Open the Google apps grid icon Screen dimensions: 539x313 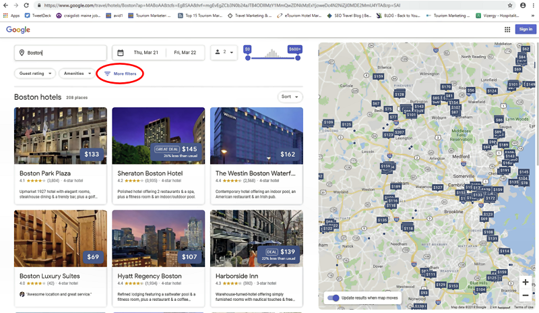pos(507,30)
